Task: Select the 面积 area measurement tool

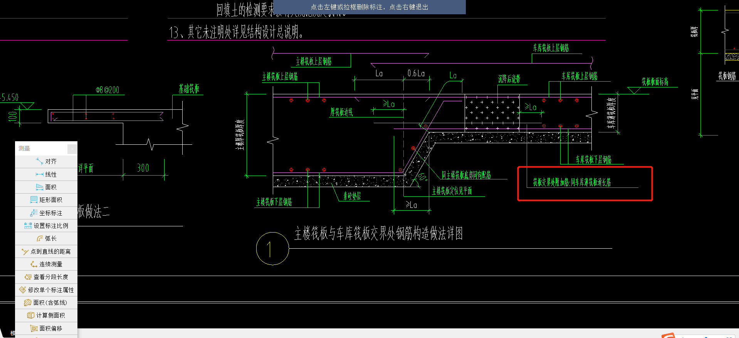Action: click(x=46, y=187)
